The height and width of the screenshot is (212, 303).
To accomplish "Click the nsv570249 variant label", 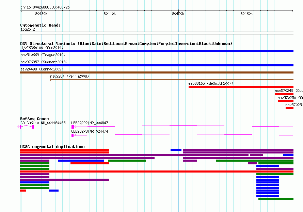I will (289, 91).
